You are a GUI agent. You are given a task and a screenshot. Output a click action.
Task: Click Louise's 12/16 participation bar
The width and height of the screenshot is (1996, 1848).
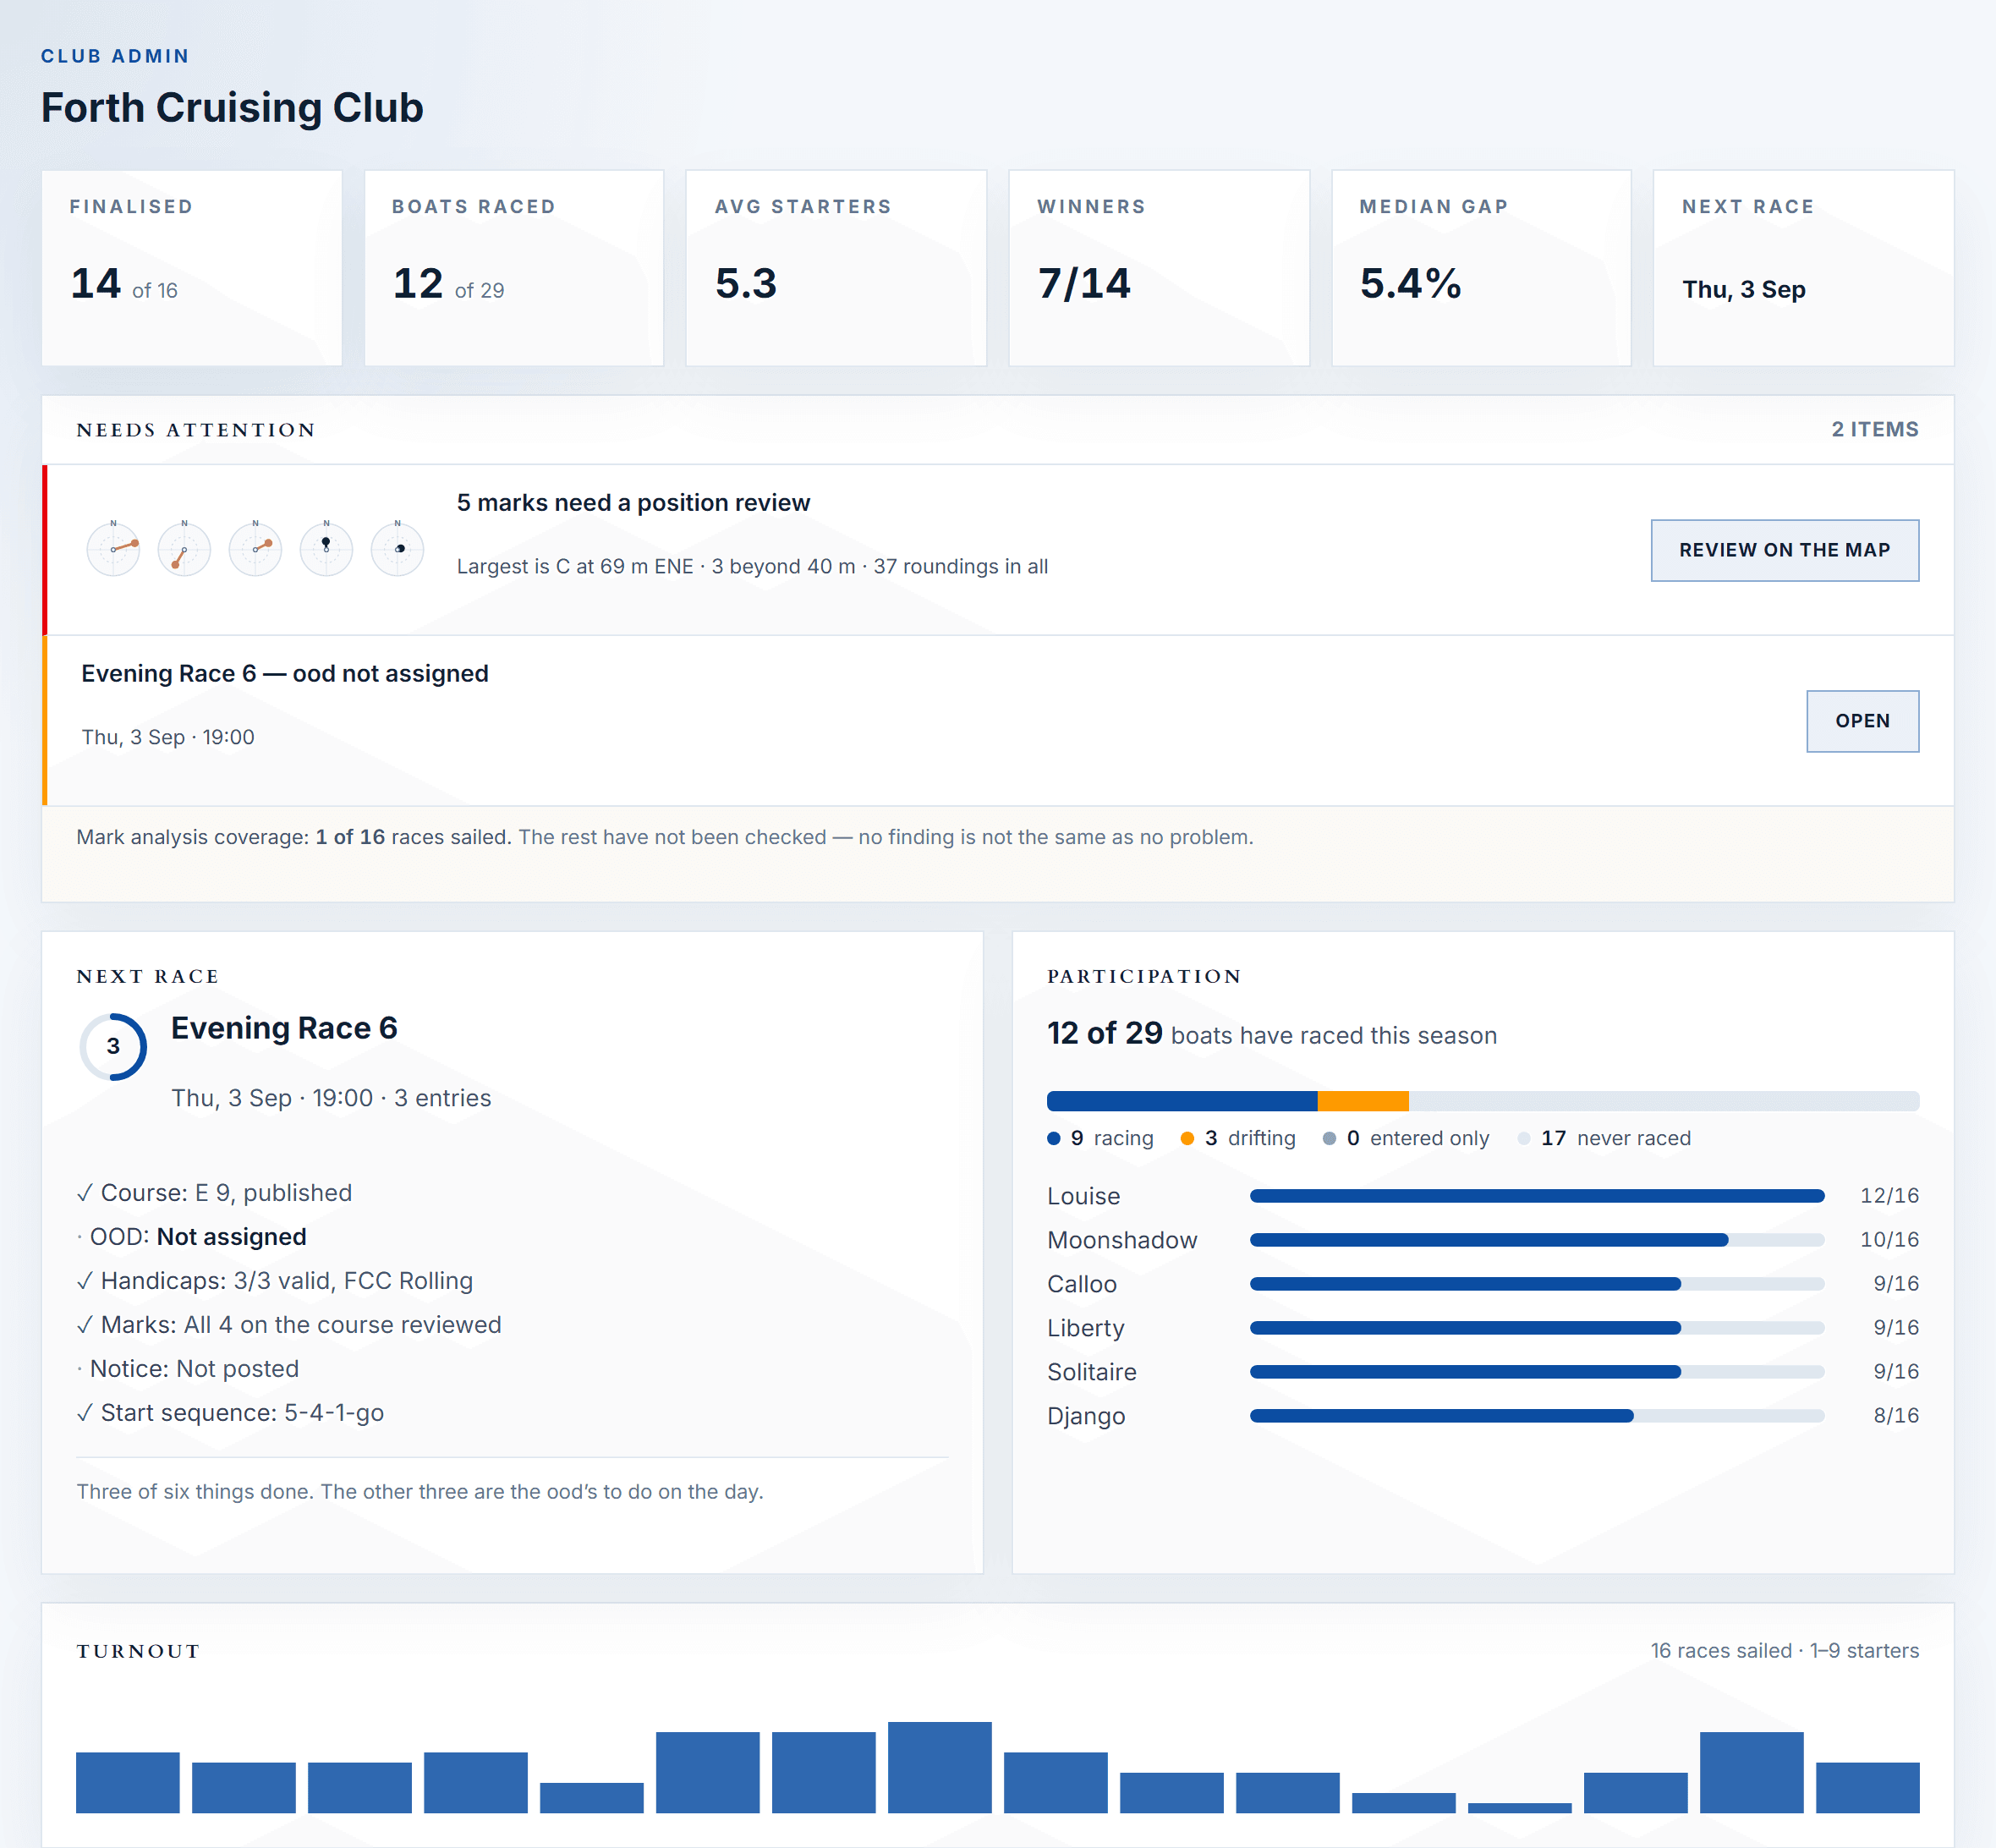[x=1537, y=1196]
